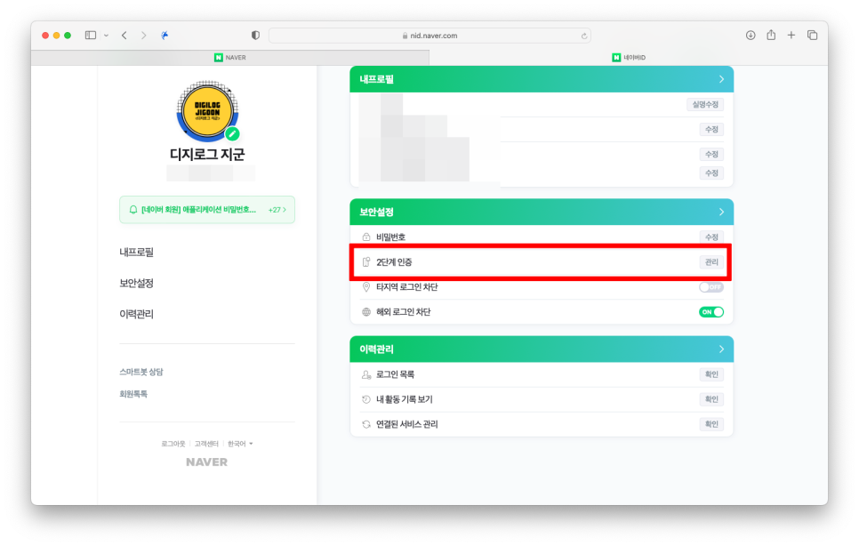The width and height of the screenshot is (859, 546).
Task: Click 확인 button for 연결된 서비스 관리
Action: (x=711, y=424)
